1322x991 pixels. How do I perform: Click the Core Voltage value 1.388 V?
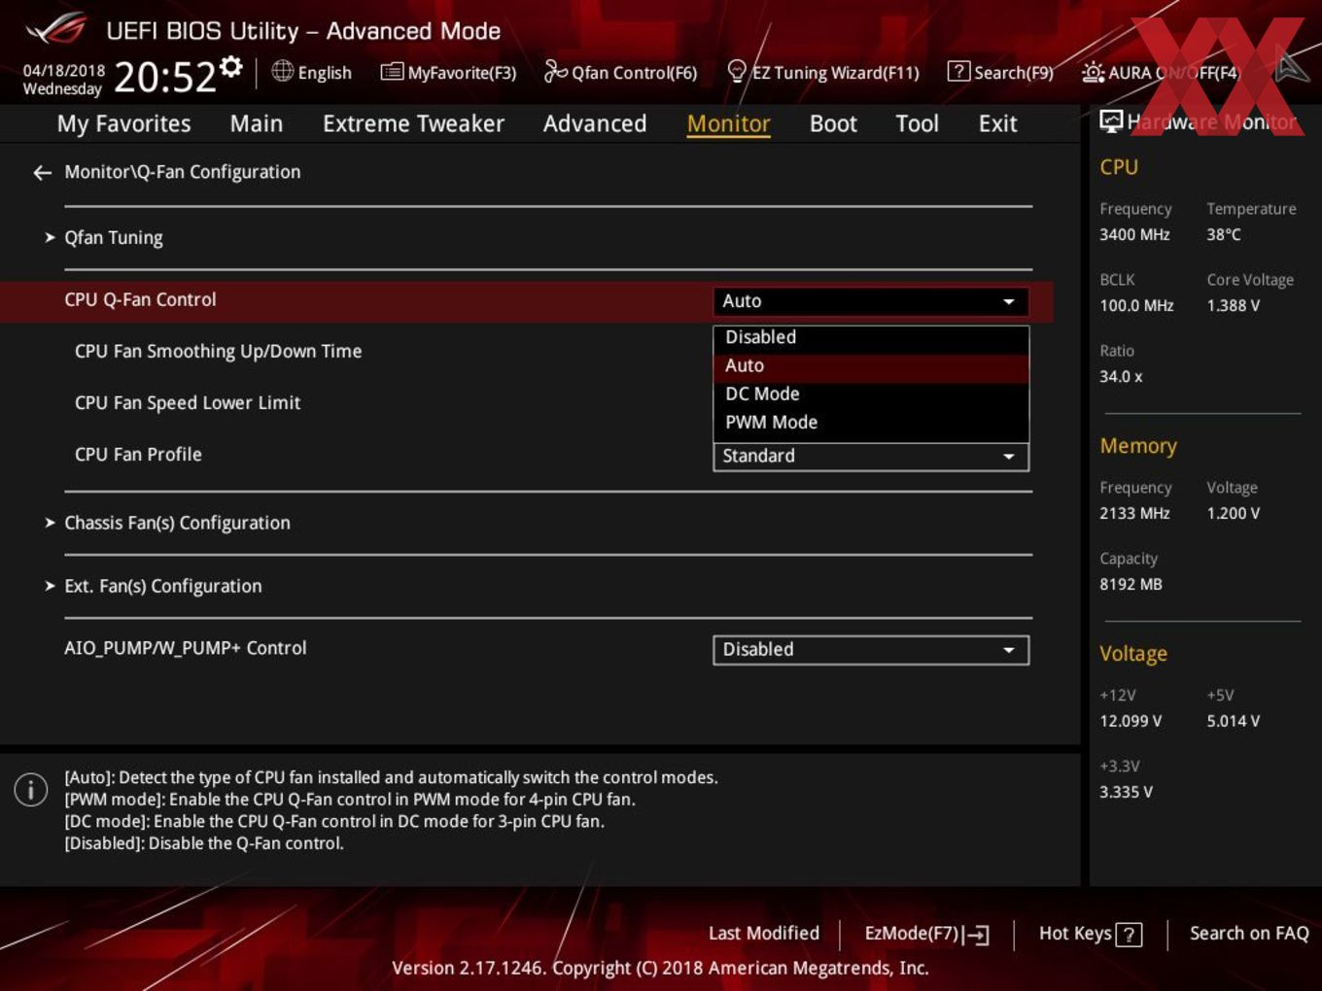click(x=1234, y=305)
